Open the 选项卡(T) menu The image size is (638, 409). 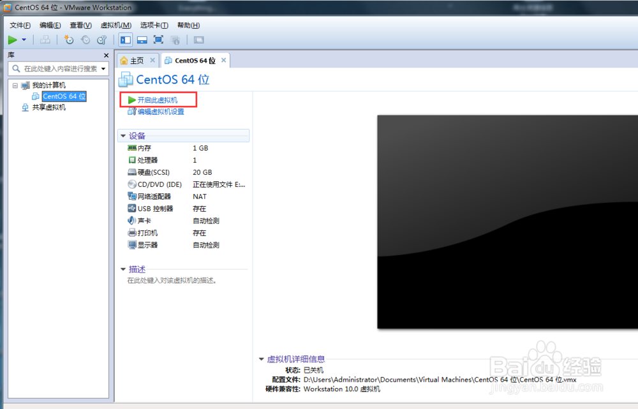154,26
